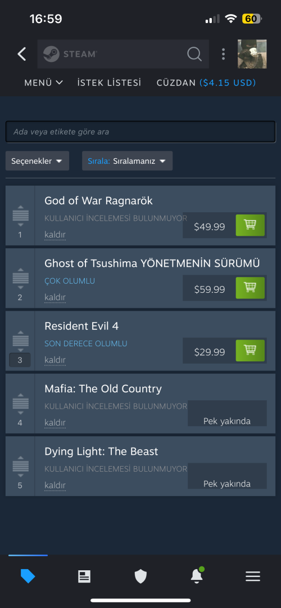The image size is (281, 608).
Task: Remove Mafia: The Old Country via kaldır
Action: pos(55,423)
